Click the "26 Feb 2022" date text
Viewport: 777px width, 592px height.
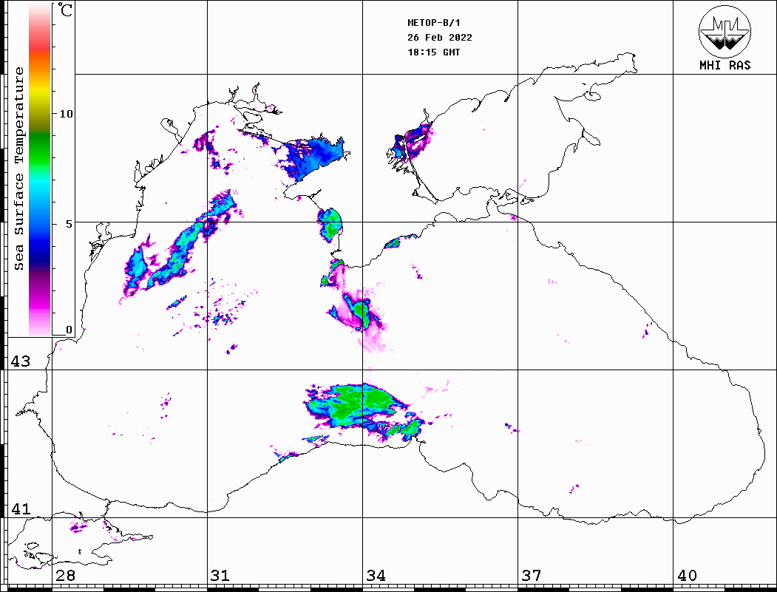point(440,38)
